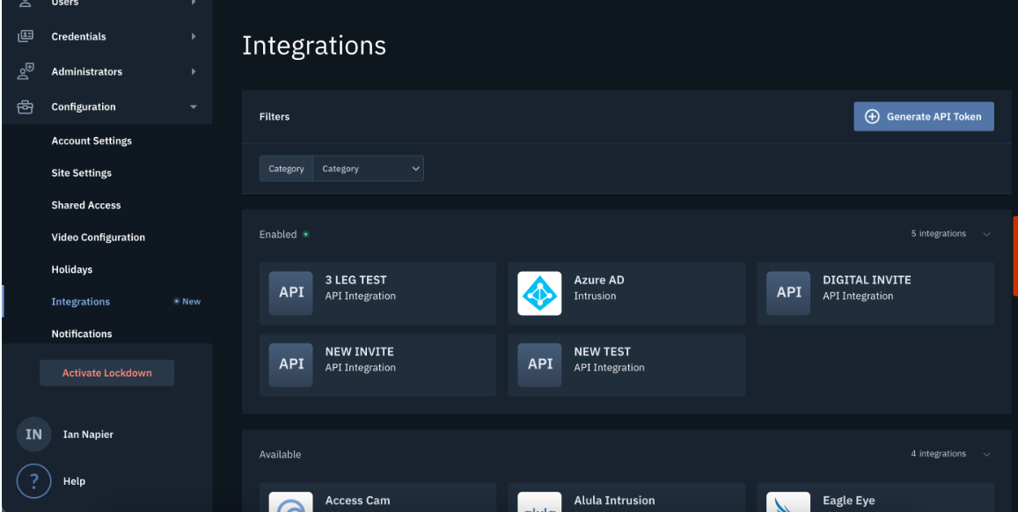Viewport: 1018px width, 512px height.
Task: Collapse the Configuration menu arrow
Action: 194,106
